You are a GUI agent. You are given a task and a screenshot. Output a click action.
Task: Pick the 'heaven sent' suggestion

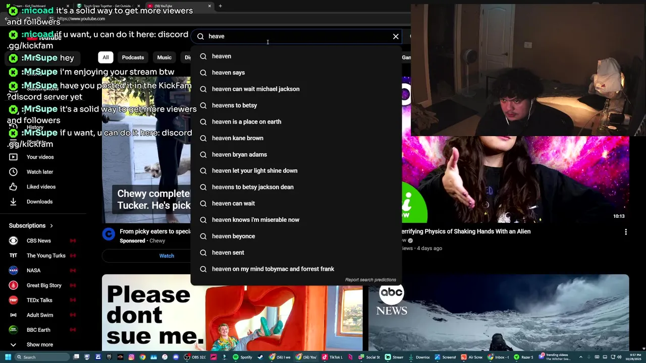click(x=296, y=253)
